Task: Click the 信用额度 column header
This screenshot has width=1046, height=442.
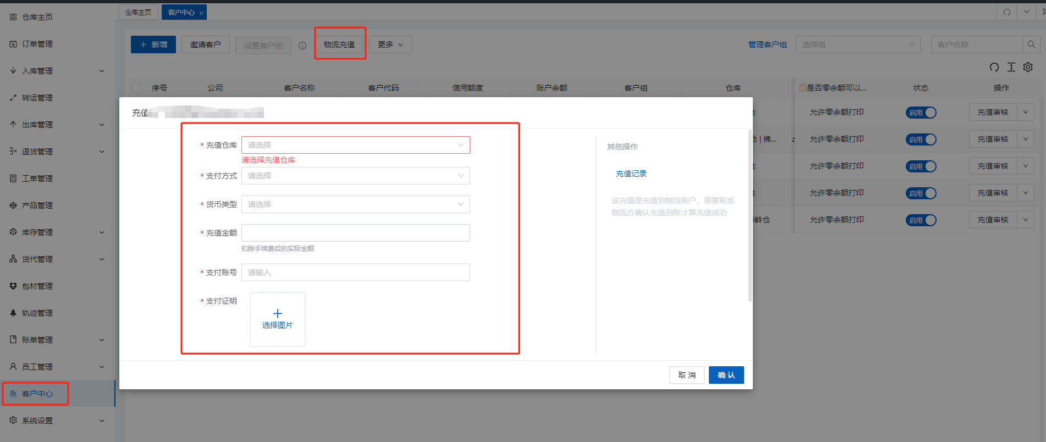Action: point(467,88)
